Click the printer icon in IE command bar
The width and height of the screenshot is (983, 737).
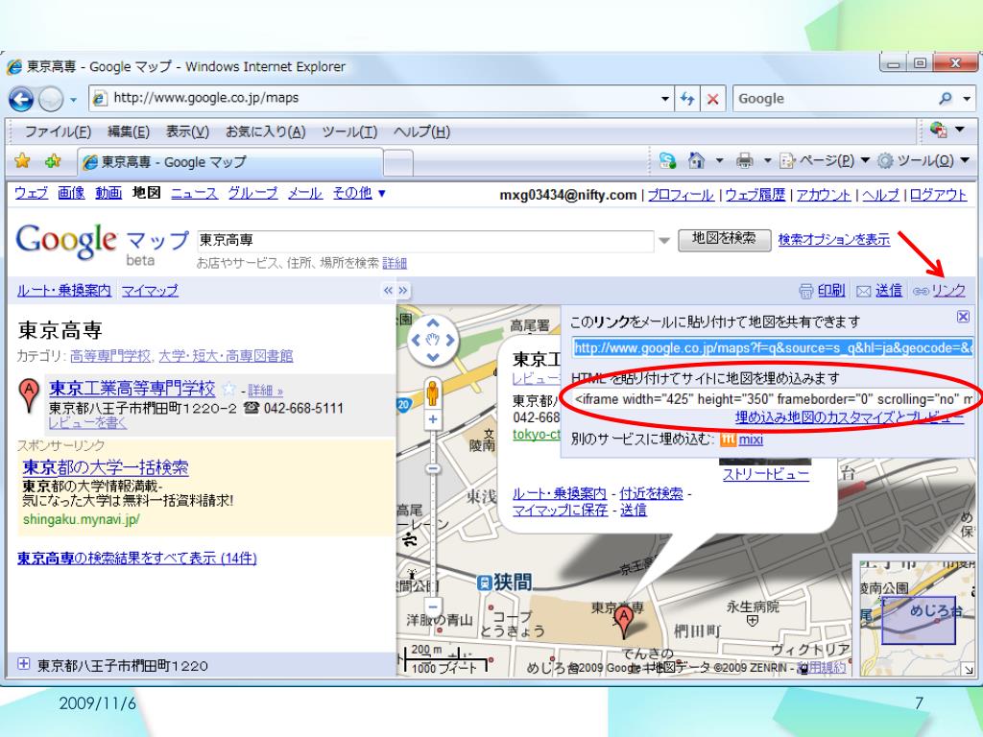(744, 161)
